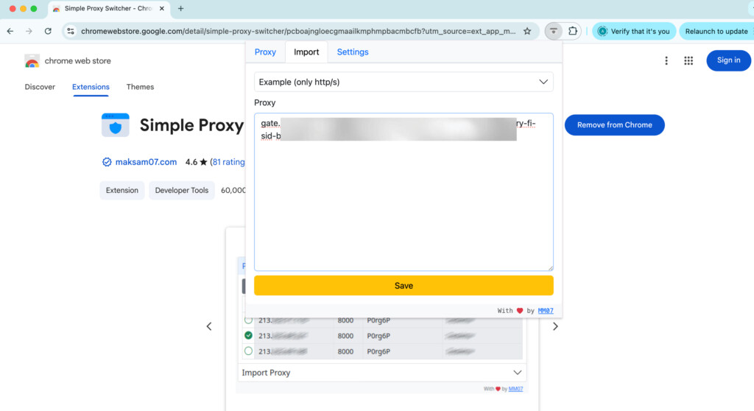This screenshot has height=411, width=754.
Task: Close the Simple Proxy Switcher tab
Action: [162, 9]
